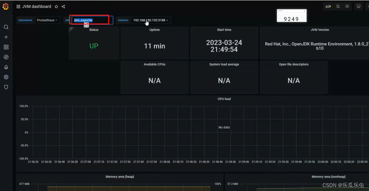This screenshot has height=191, width=369.
Task: Click the job jvm_exporter input field
Action: pyautogui.click(x=92, y=20)
